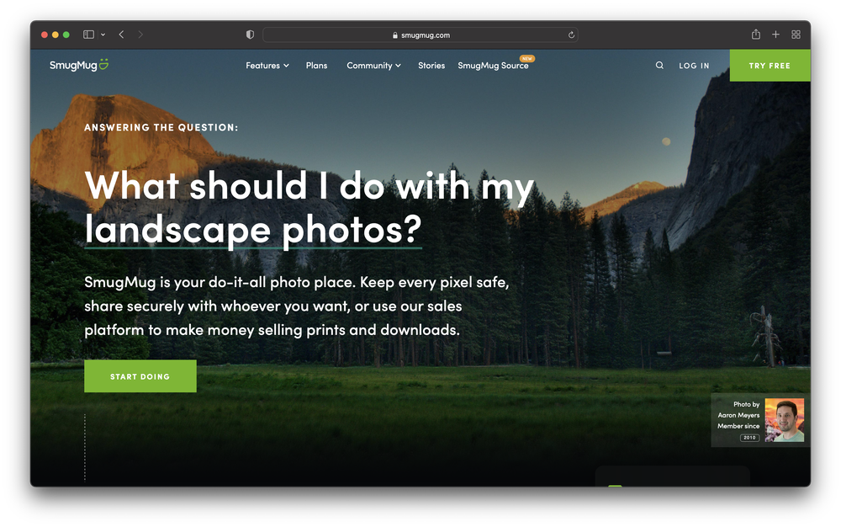Toggle the Safari sidebar panel
The width and height of the screenshot is (841, 527).
(87, 34)
